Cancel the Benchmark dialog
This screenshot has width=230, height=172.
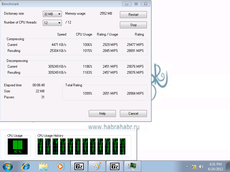click(133, 114)
